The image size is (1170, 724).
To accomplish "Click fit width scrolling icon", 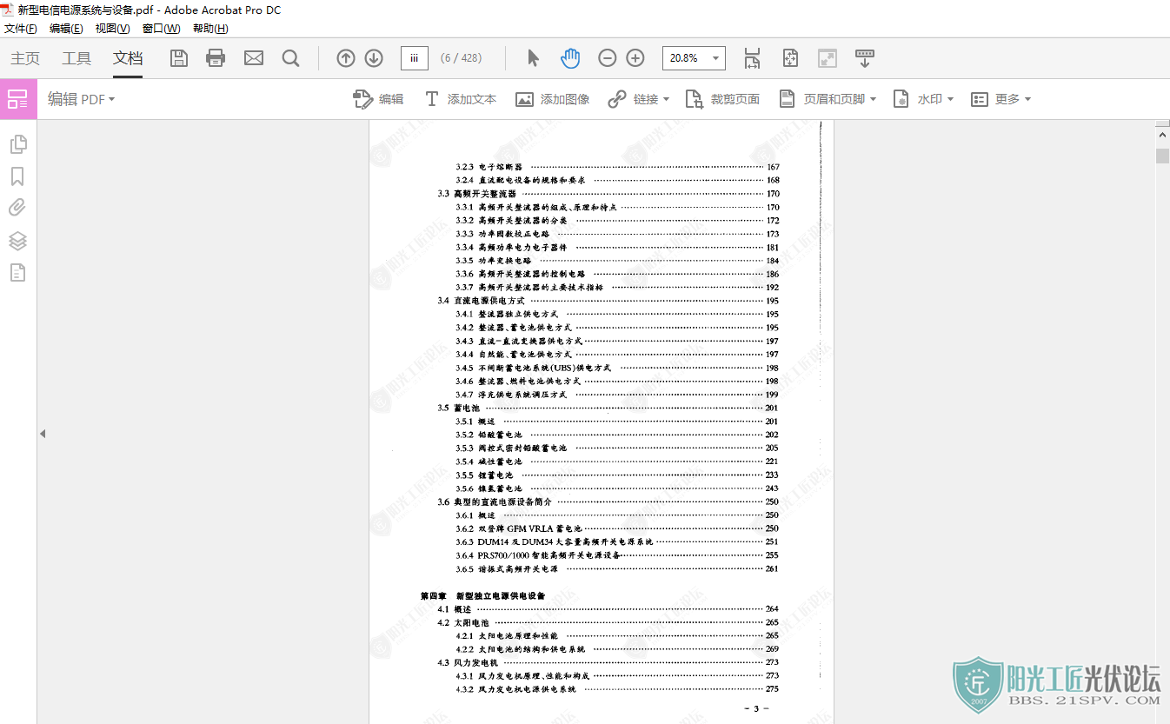I will click(752, 58).
